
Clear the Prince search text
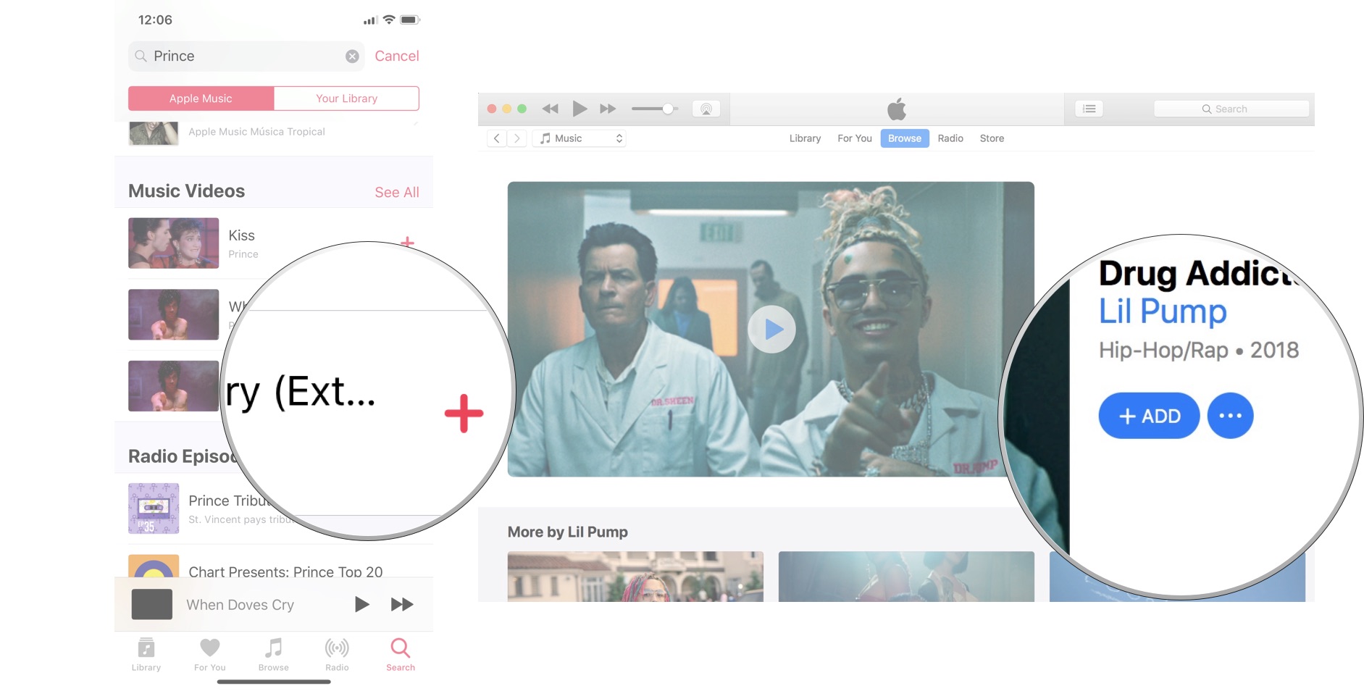[352, 56]
